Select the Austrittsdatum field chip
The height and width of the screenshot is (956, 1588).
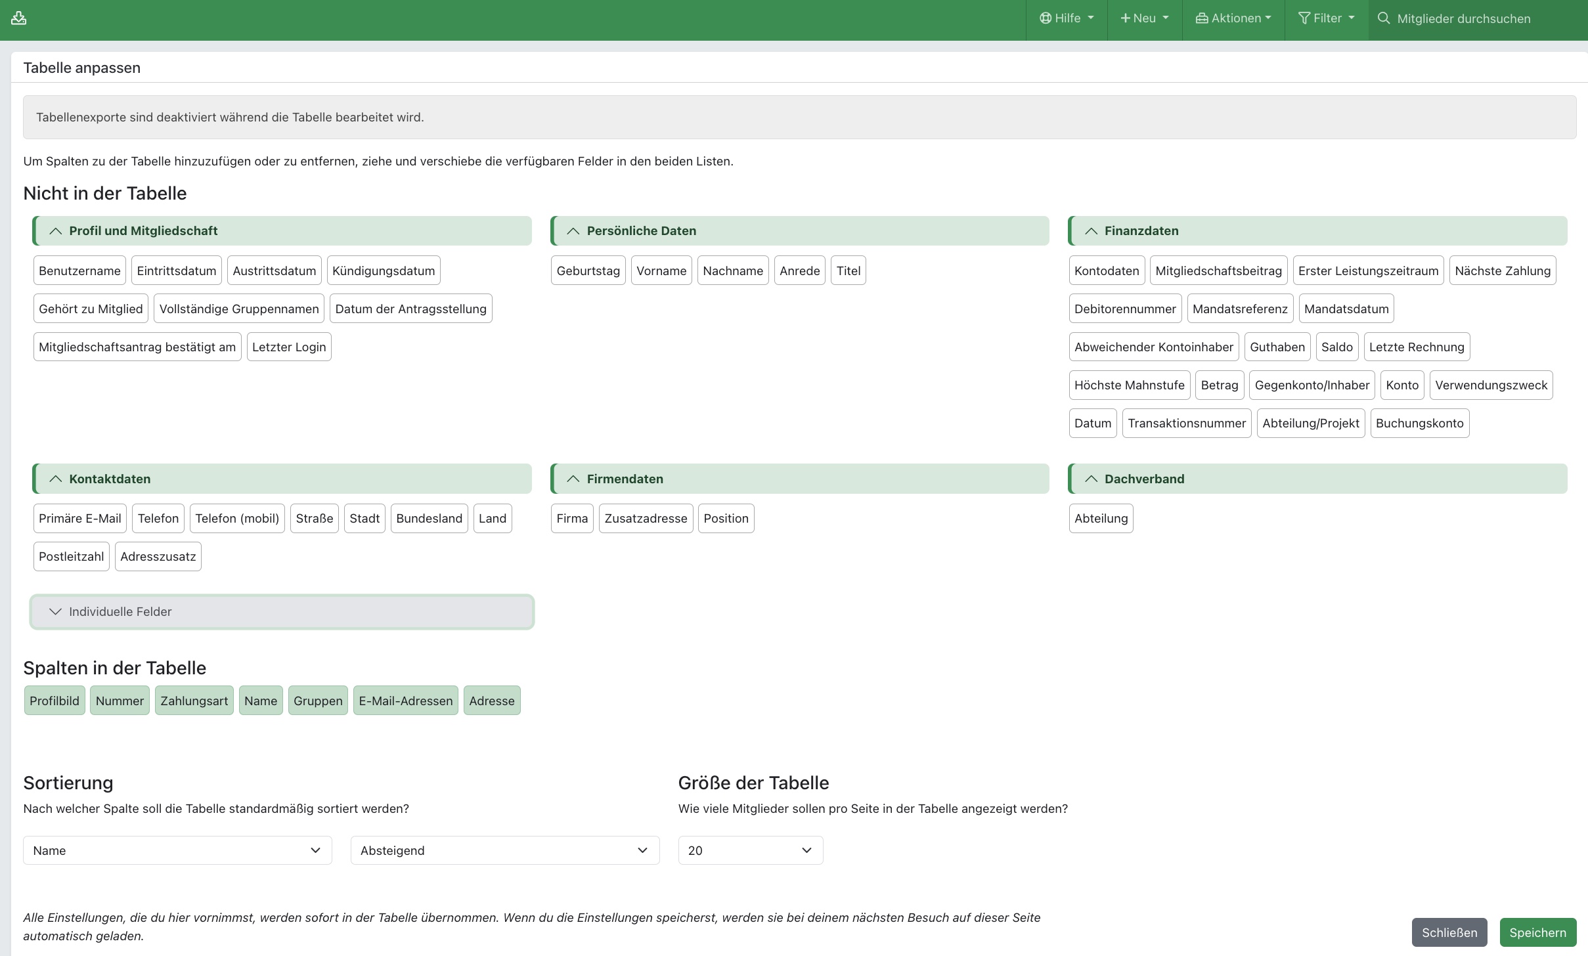coord(275,271)
